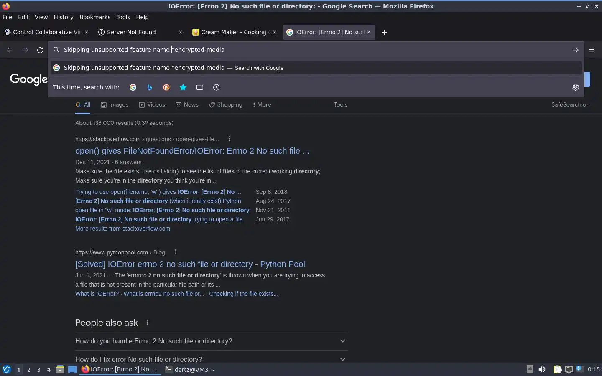Open the system application menu icon
The height and width of the screenshot is (376, 602).
pos(7,369)
